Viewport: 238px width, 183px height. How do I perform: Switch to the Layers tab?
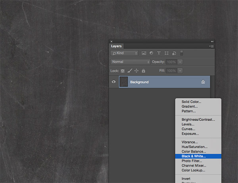tap(117, 46)
